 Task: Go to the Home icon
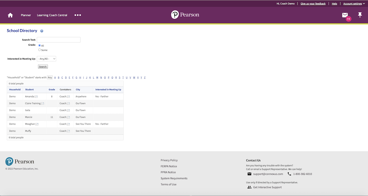coord(10,15)
